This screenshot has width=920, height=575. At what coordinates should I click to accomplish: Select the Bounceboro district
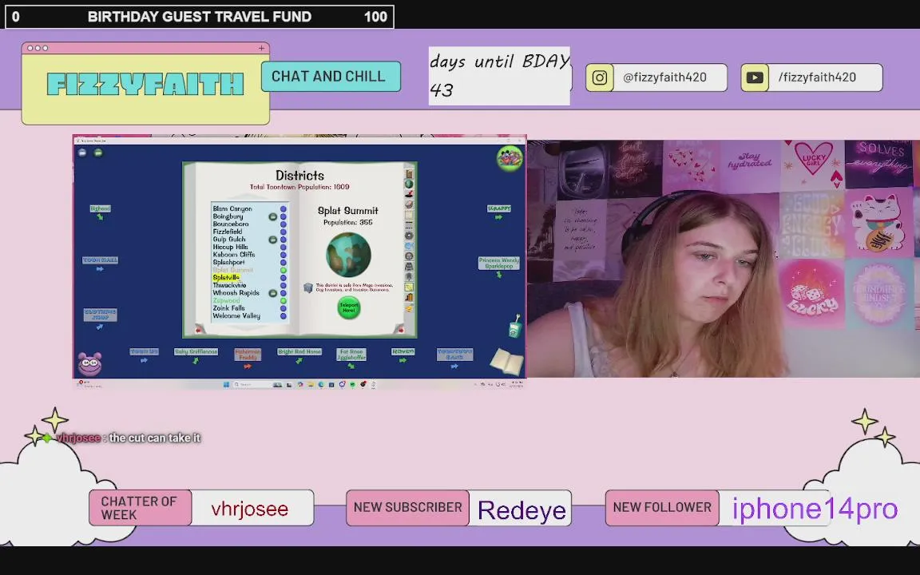[231, 224]
